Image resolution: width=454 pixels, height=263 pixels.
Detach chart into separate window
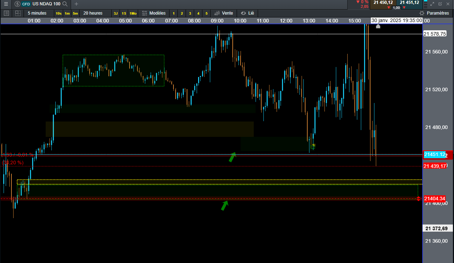440,4
